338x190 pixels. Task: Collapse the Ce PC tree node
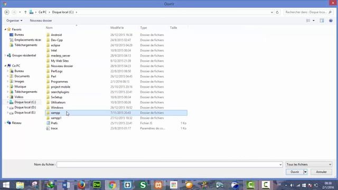[5, 65]
